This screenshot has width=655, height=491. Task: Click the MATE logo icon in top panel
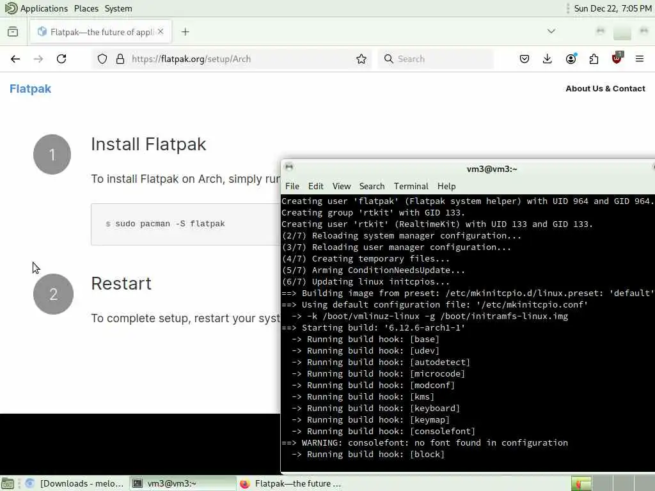11,8
